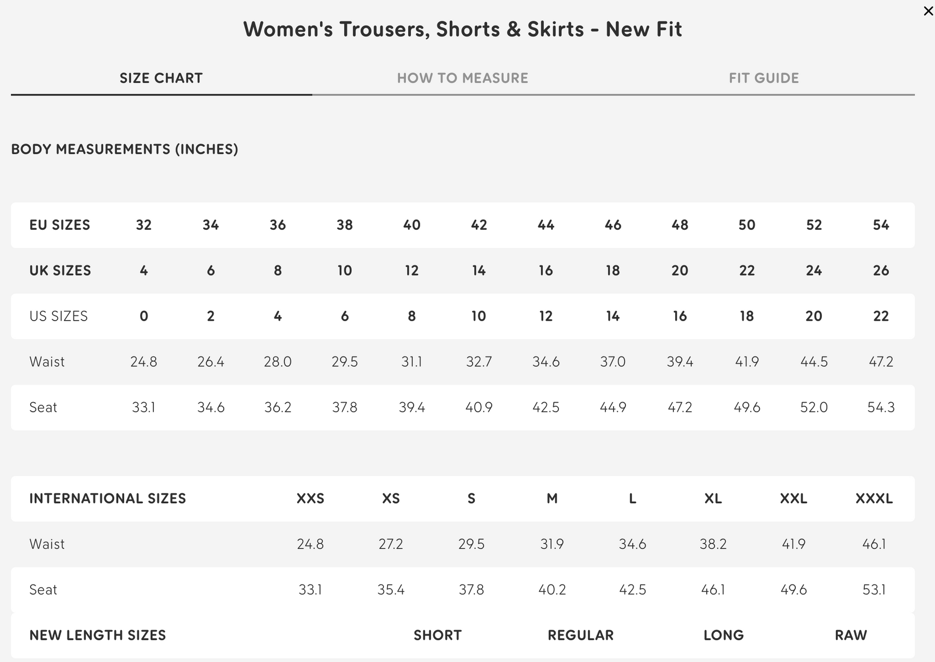Viewport: 935px width, 662px height.
Task: Click the US size 0 cell
Action: click(x=144, y=316)
